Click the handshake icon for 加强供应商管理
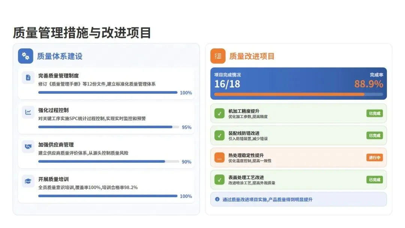This screenshot has height=228, width=405. 28,147
